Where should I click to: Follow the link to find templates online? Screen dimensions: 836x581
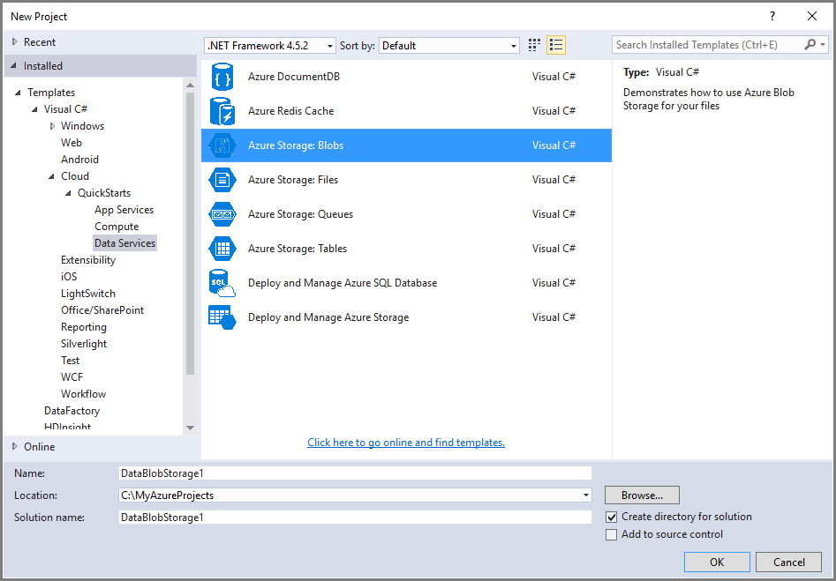point(406,442)
